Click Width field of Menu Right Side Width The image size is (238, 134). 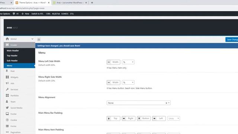tap(115, 82)
